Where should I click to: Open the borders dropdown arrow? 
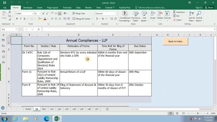pyautogui.click(x=35, y=19)
